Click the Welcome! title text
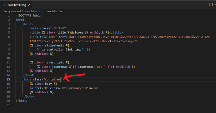 (78, 33)
